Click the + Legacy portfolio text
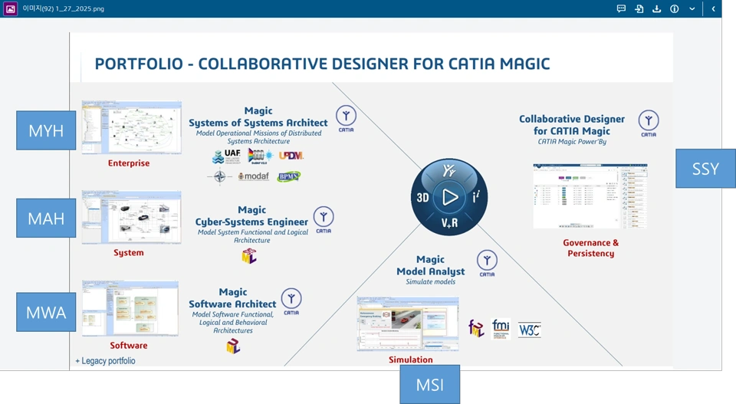 pos(105,361)
